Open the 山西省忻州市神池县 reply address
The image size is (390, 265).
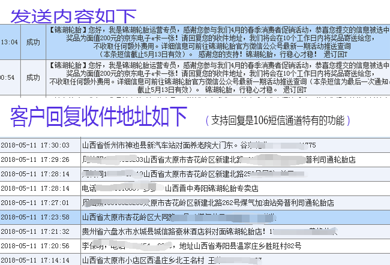(x=162, y=145)
